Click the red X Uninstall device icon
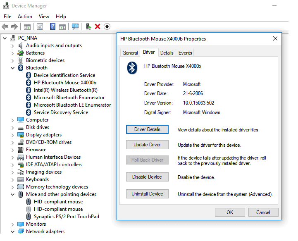The height and width of the screenshot is (241, 298). coord(98,26)
